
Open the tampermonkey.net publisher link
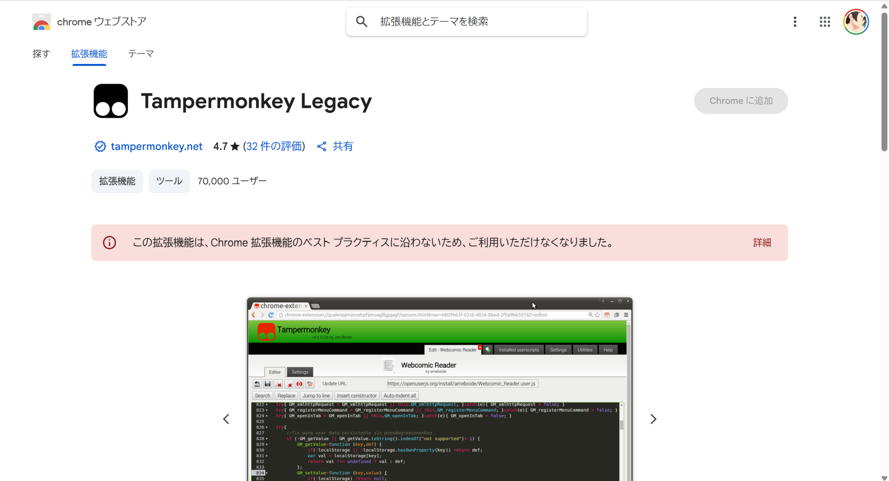pos(156,146)
